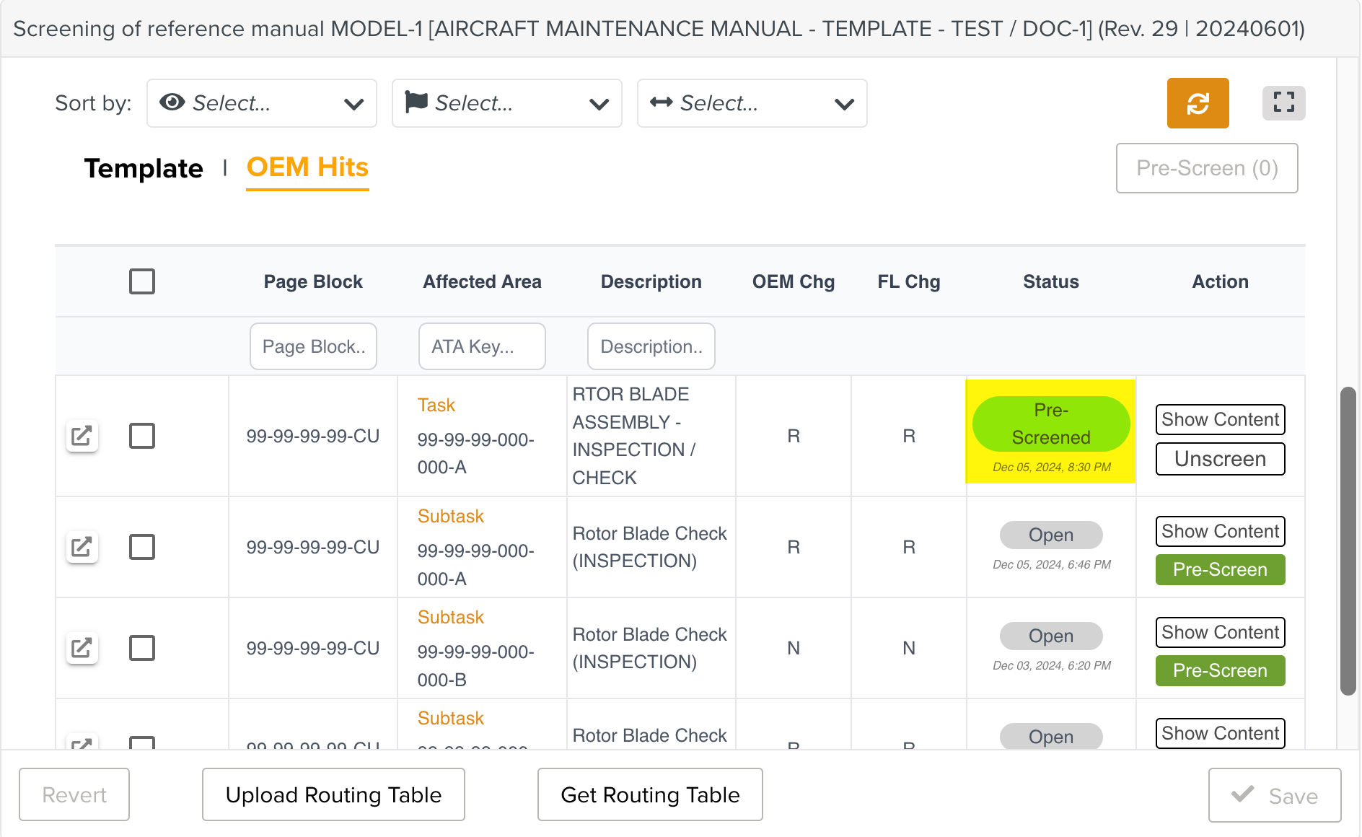
Task: Open external link for subtask 000-B row
Action: pos(82,648)
